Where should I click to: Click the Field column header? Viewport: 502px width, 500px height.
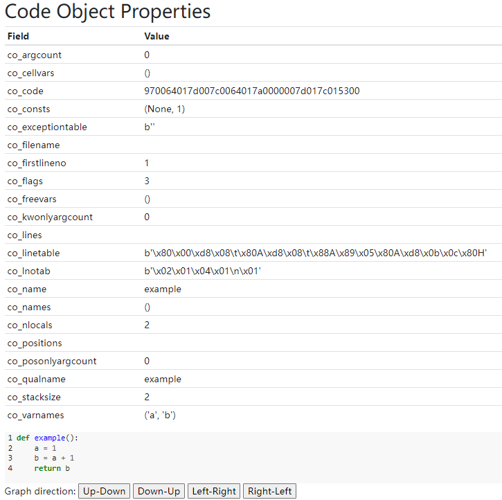pos(18,36)
